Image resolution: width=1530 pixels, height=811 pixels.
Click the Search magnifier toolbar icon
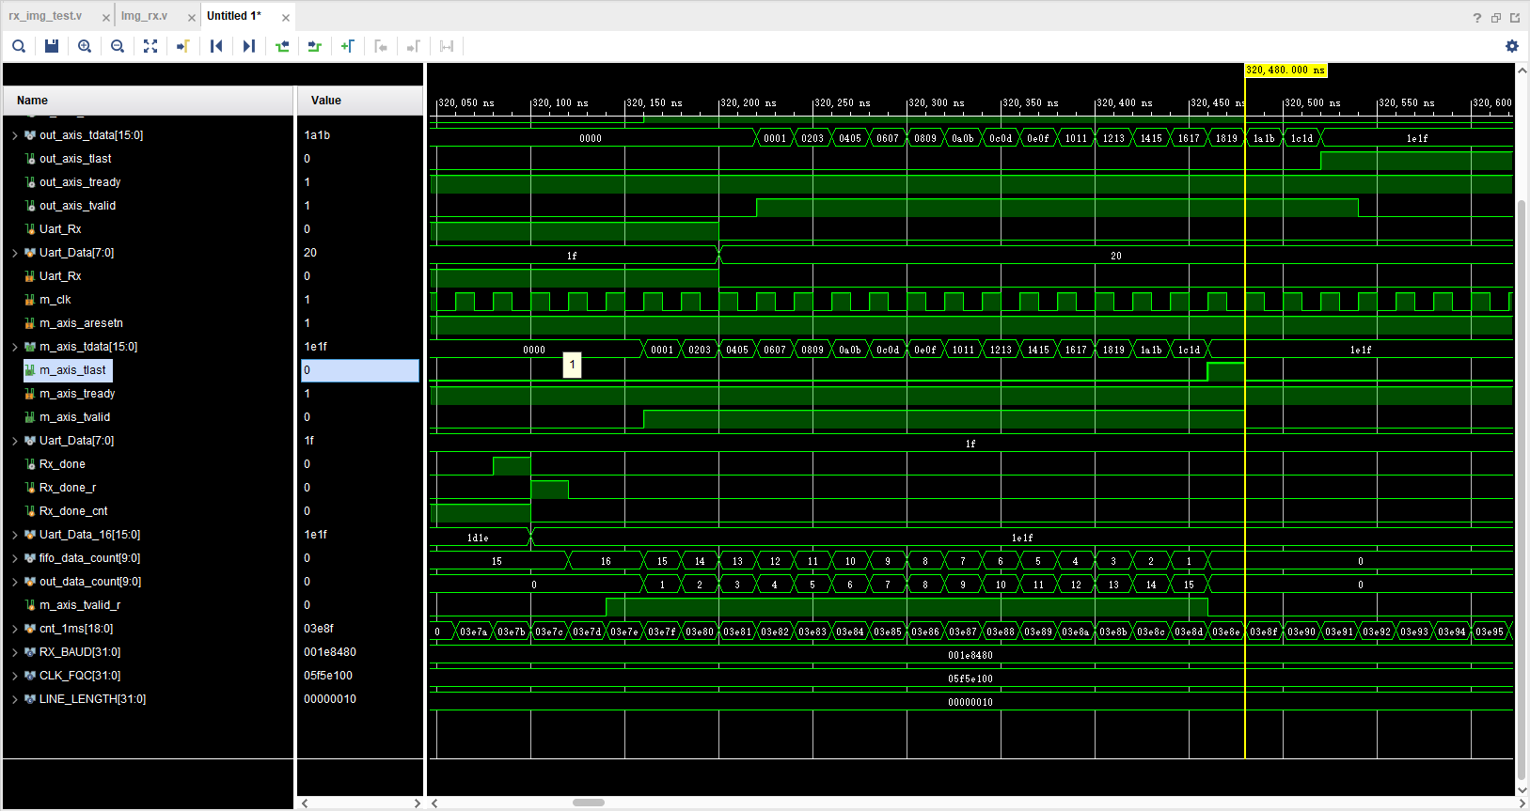19,46
